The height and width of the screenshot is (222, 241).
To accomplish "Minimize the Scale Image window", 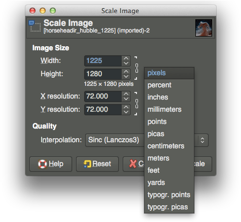I will 43,11.
